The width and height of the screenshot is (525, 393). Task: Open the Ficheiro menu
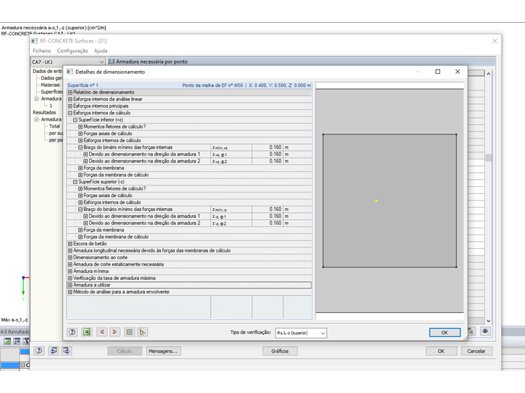coord(42,51)
